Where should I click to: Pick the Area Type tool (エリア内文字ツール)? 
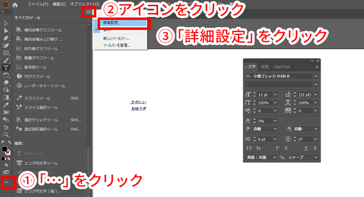click(50, 163)
